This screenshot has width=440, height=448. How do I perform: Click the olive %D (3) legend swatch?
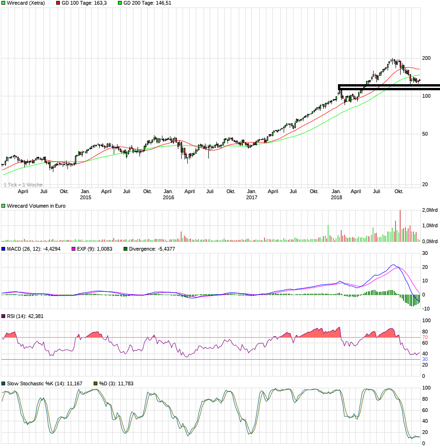coord(95,383)
